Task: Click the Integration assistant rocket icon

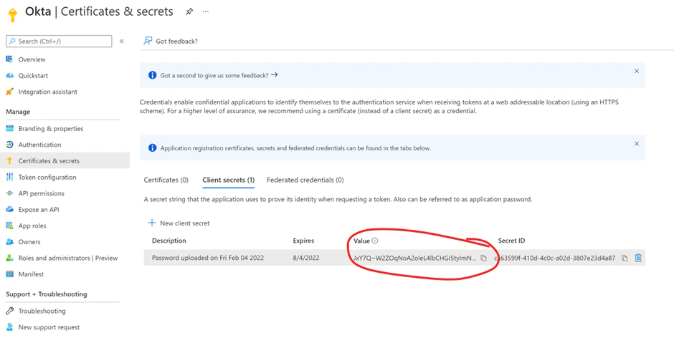Action: coord(9,92)
